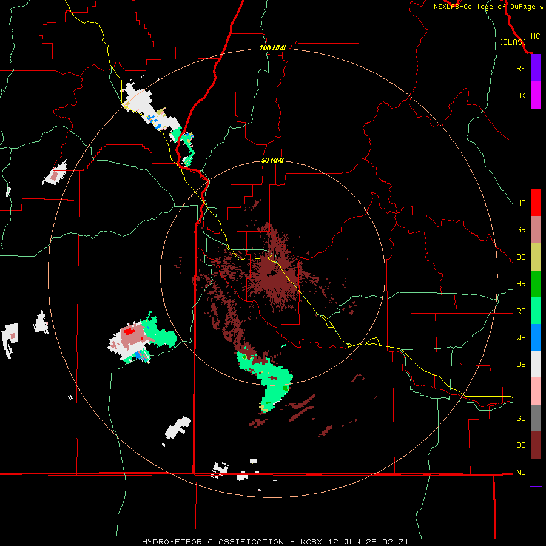This screenshot has width=546, height=546.
Task: Click the UK legend label
Action: point(521,95)
